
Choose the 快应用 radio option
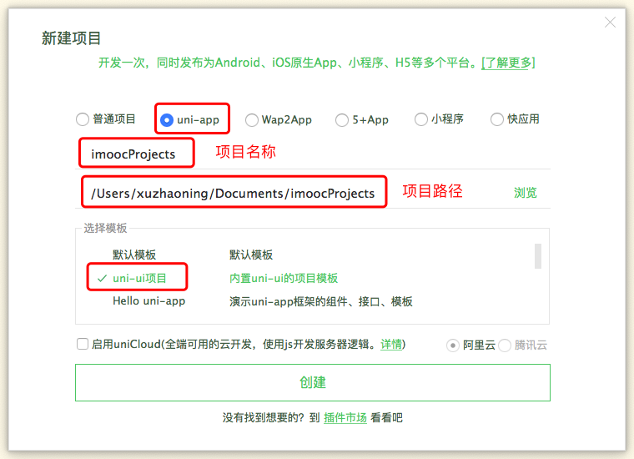click(497, 119)
